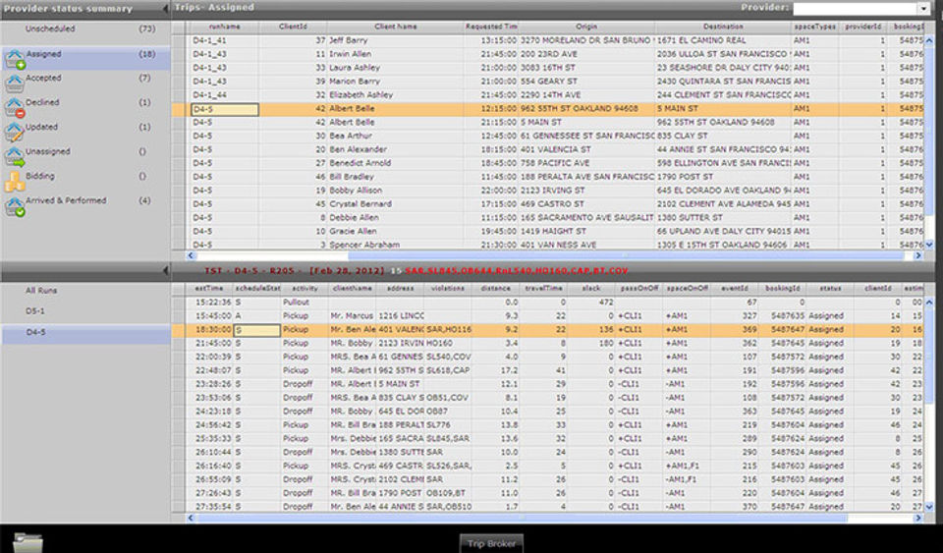Screen dimensions: 943x553
Task: Click highlighted scheduleStat S cell at 18:30:00
Action: pyautogui.click(x=257, y=330)
